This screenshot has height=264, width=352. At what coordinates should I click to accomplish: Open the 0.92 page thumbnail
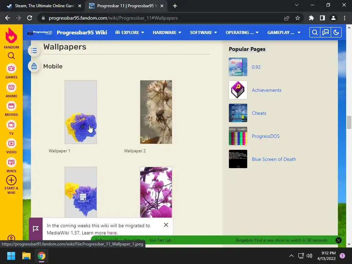click(x=238, y=67)
